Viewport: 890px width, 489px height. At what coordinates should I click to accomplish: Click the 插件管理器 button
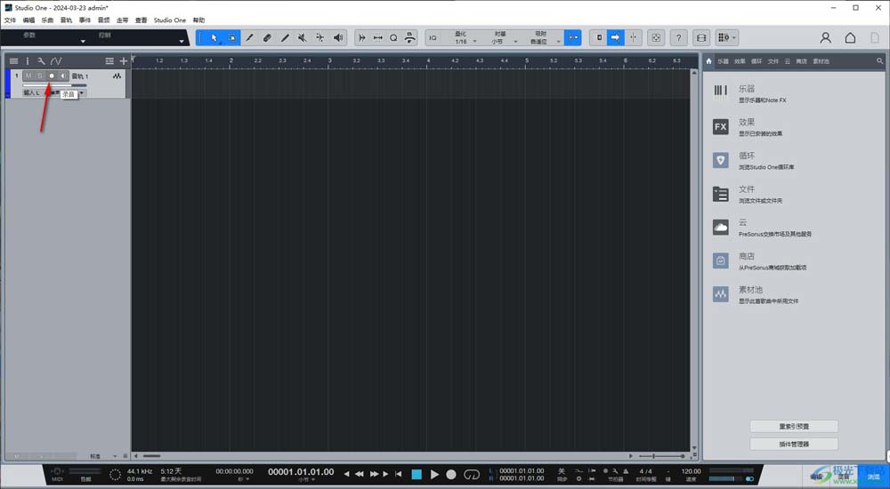tap(794, 444)
